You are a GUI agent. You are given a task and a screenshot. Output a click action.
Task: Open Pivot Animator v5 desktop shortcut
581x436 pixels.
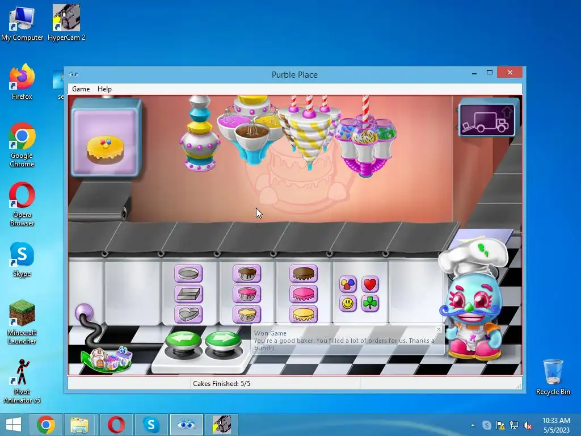[x=22, y=381]
